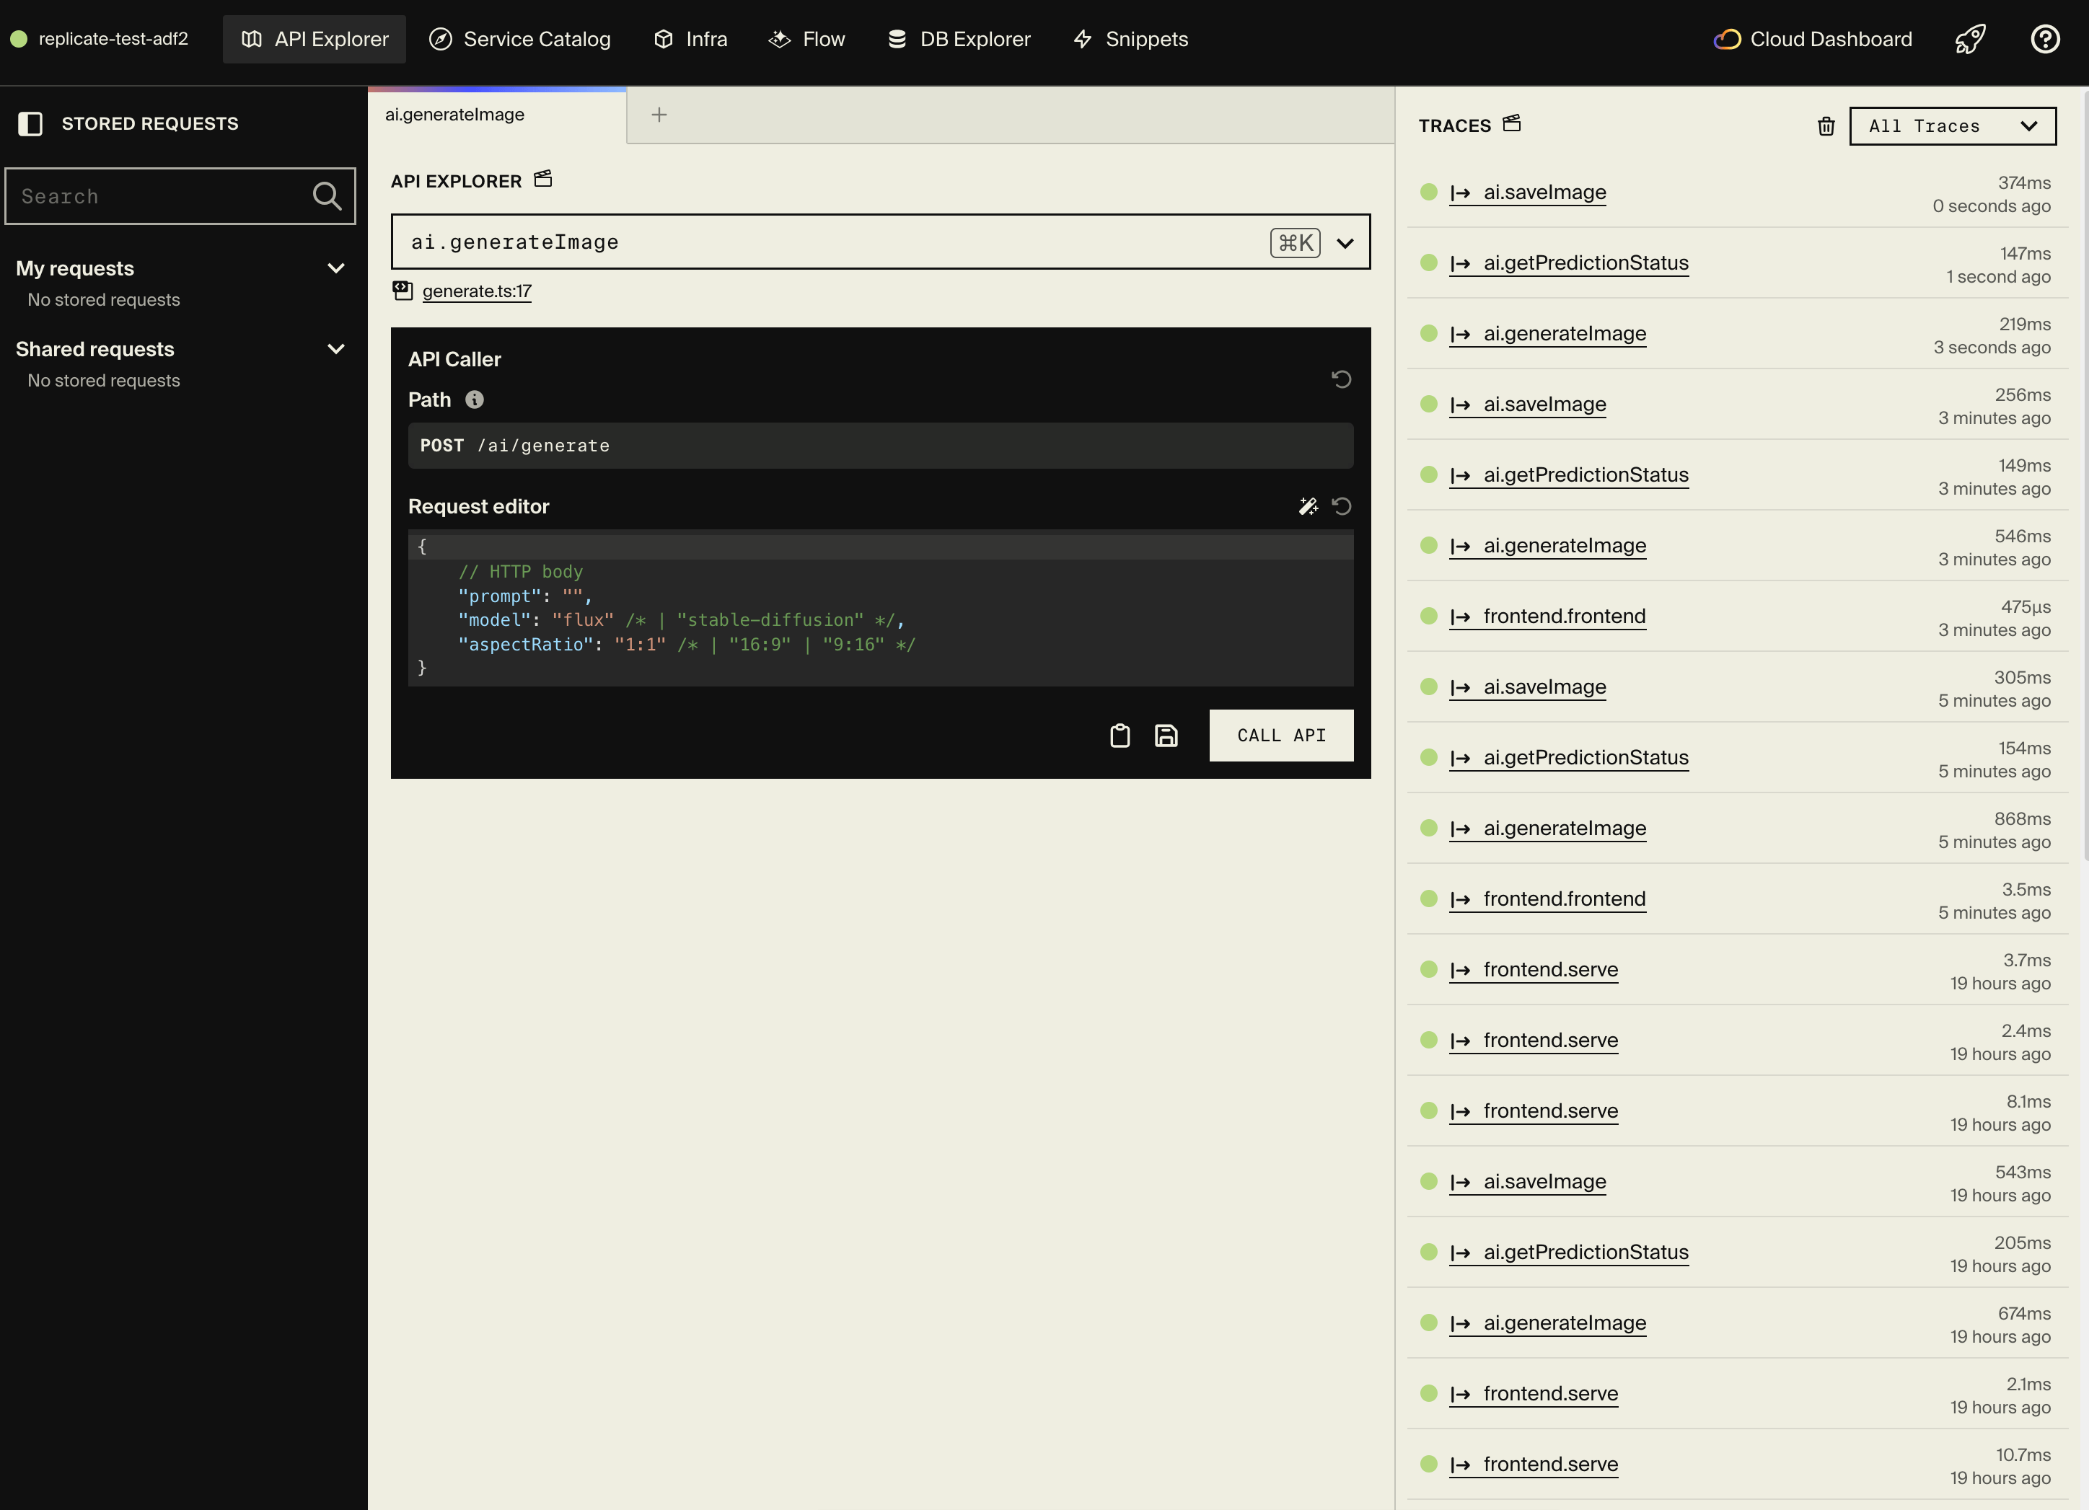
Task: Open the Service Catalog view
Action: point(519,39)
